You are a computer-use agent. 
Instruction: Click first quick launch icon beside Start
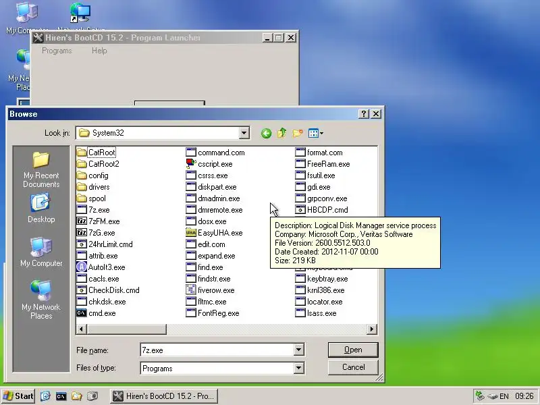[x=45, y=396]
